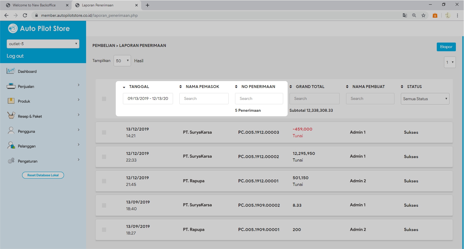Click the Pengguna user icon

(x=11, y=131)
